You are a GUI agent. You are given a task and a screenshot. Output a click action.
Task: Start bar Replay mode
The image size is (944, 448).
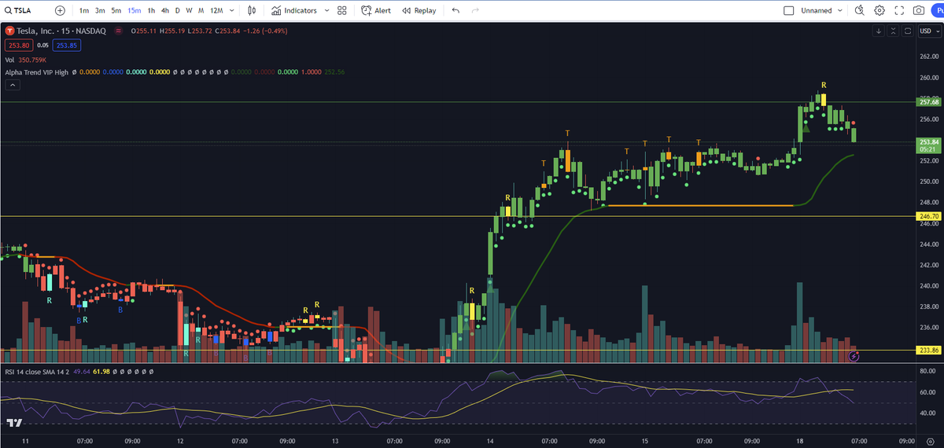419,11
